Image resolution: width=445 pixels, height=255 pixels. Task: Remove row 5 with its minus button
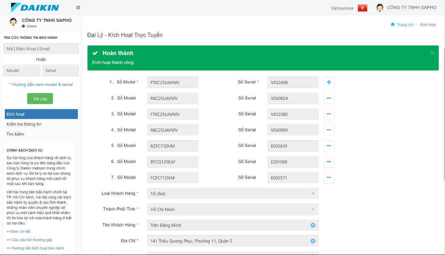pos(329,146)
